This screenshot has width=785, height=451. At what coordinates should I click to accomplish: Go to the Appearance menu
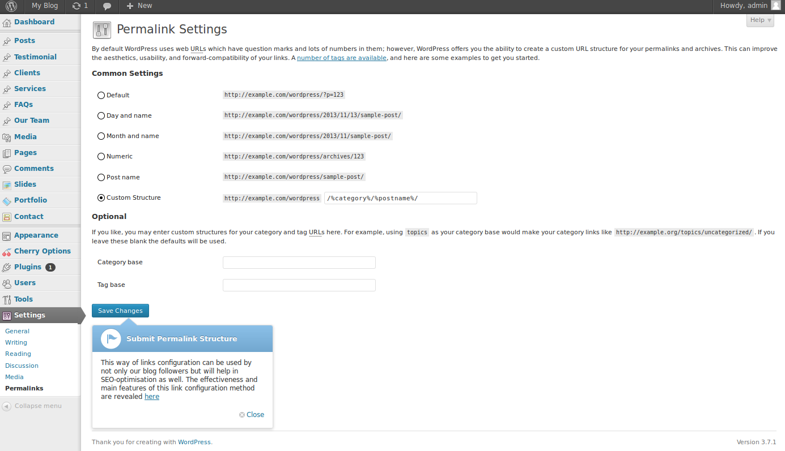coord(36,235)
